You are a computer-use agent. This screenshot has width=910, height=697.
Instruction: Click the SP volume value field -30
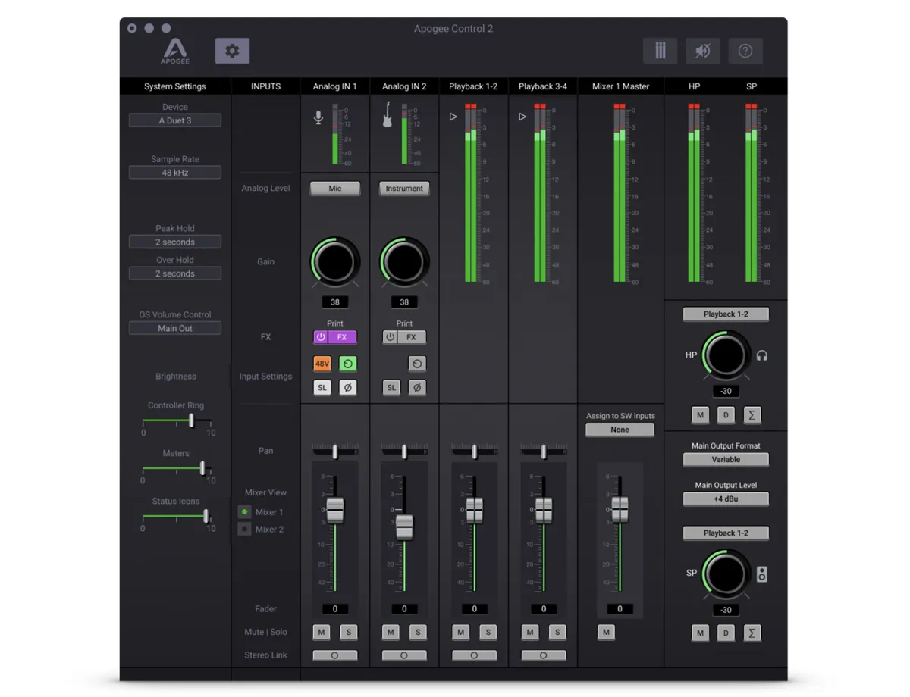pos(726,610)
